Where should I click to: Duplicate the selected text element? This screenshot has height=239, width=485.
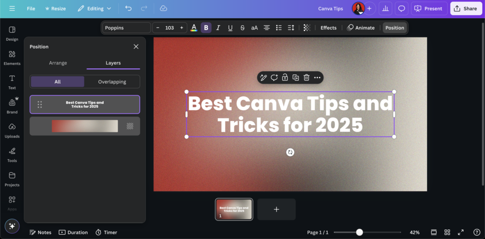(x=296, y=78)
